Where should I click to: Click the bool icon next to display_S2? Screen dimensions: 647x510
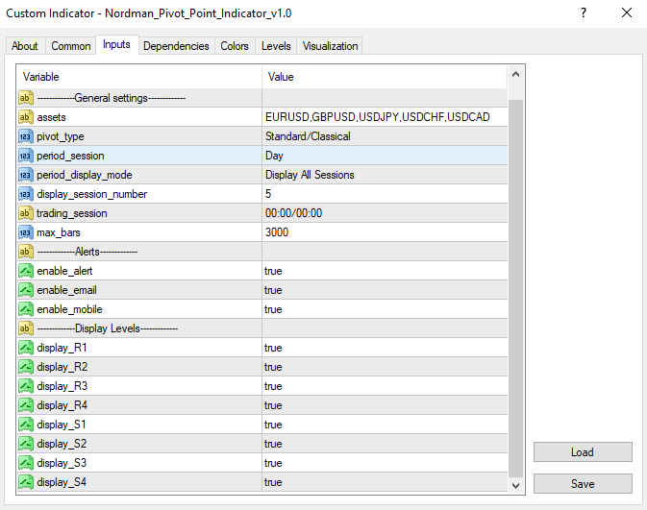(x=26, y=444)
